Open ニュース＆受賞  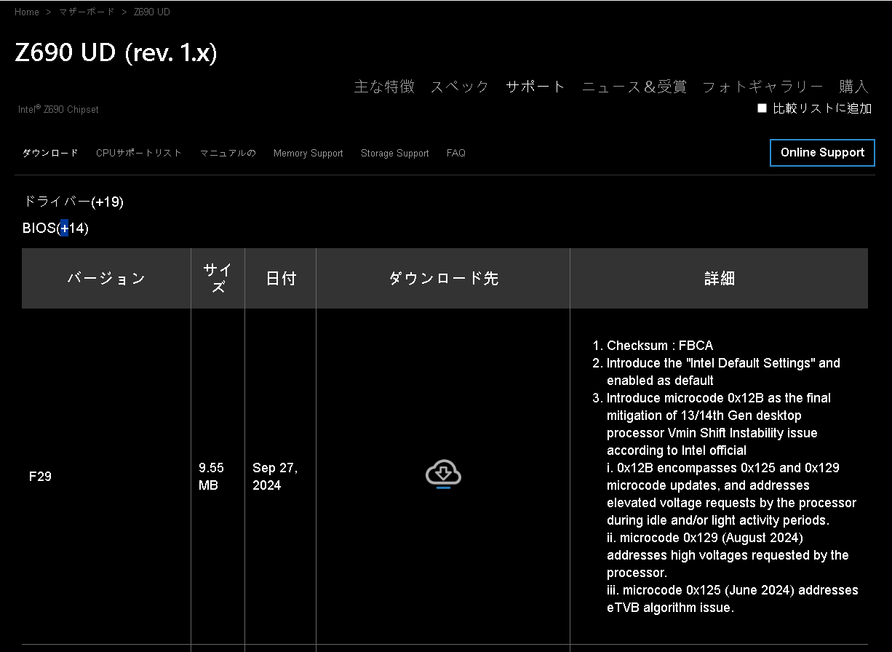[x=635, y=86]
